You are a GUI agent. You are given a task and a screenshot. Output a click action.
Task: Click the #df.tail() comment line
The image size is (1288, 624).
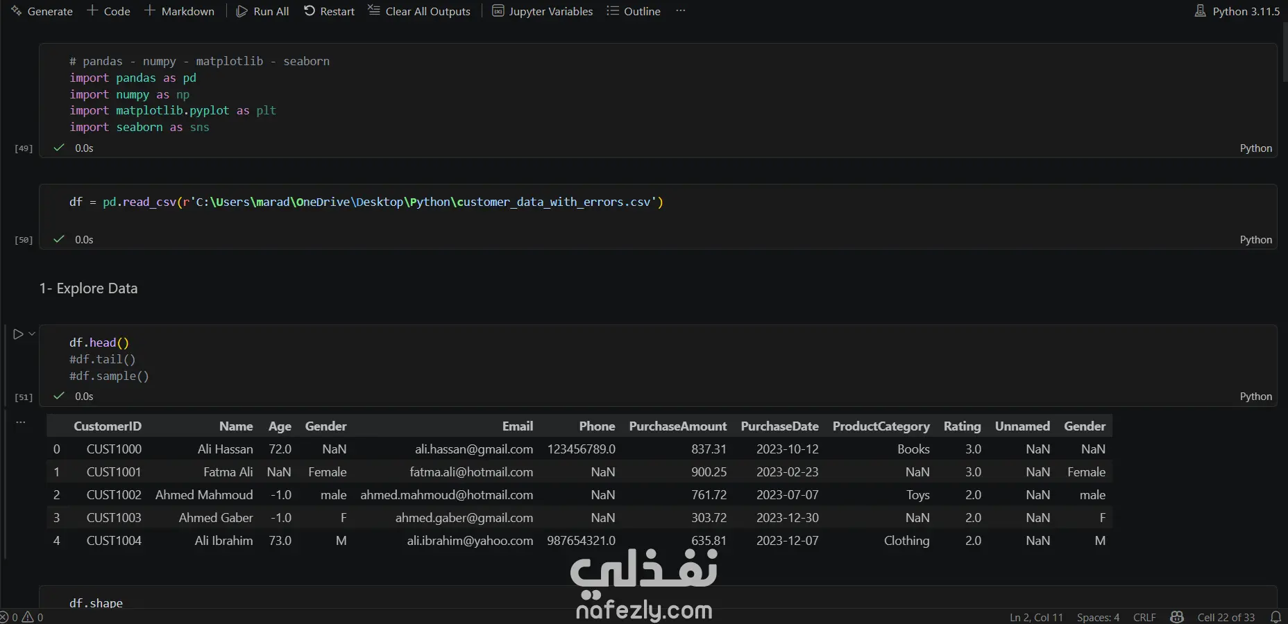click(x=103, y=359)
